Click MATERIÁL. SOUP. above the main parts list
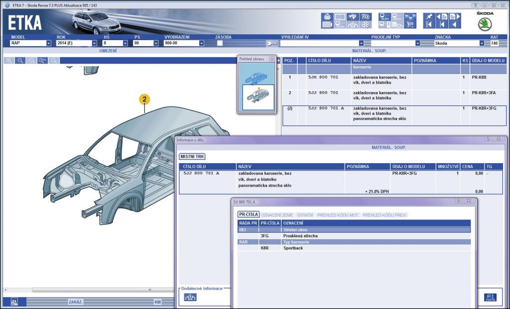This screenshot has height=309, width=510. point(369,51)
